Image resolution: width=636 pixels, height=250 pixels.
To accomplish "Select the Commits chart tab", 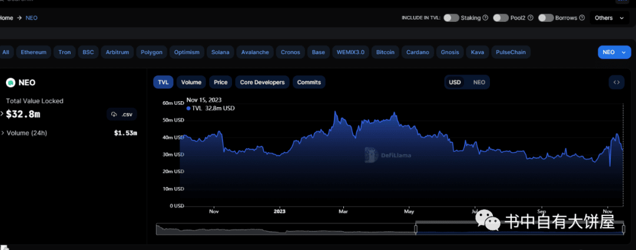I will (x=309, y=82).
